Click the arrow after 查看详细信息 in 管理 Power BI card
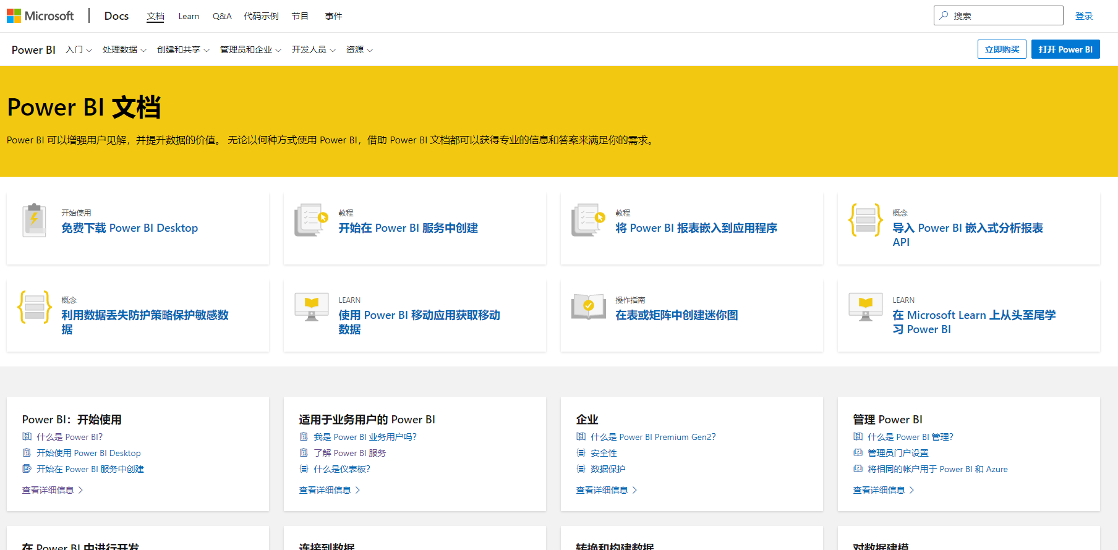 (x=911, y=490)
